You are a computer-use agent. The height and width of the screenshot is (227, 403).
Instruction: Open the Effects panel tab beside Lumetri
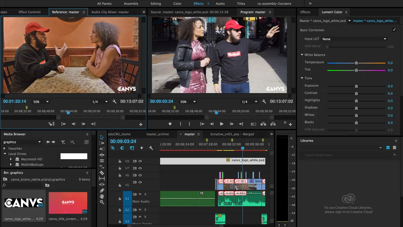pyautogui.click(x=305, y=12)
